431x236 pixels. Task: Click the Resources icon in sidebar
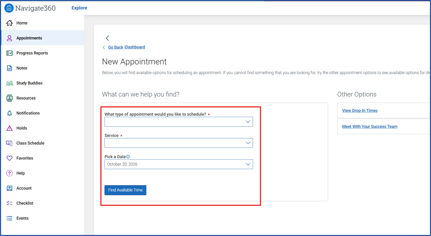(9, 98)
